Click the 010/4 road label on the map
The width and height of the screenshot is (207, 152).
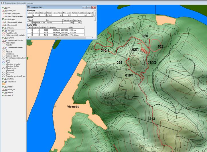105,51
